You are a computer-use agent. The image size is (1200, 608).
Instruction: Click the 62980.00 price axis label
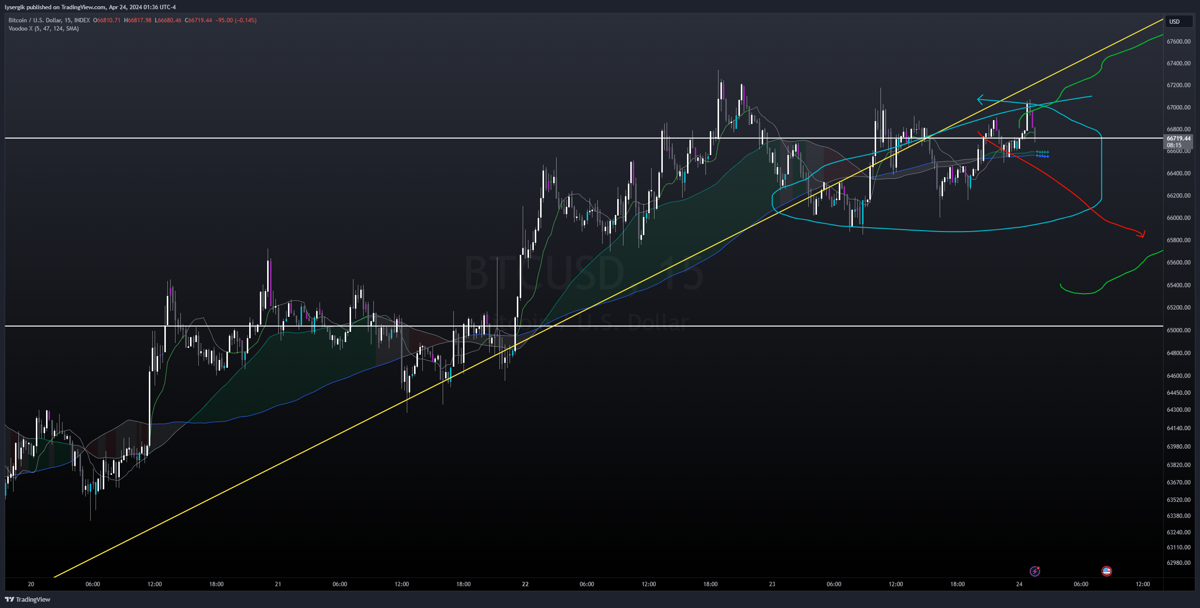coord(1179,563)
